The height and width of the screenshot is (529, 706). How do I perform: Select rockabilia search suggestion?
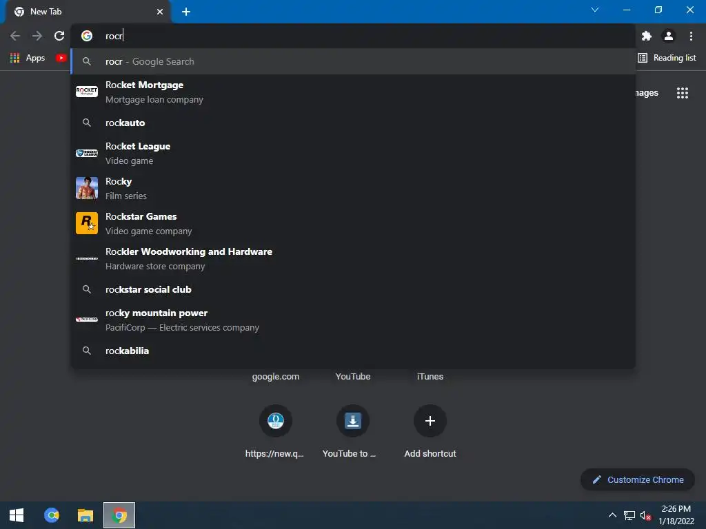(354, 351)
